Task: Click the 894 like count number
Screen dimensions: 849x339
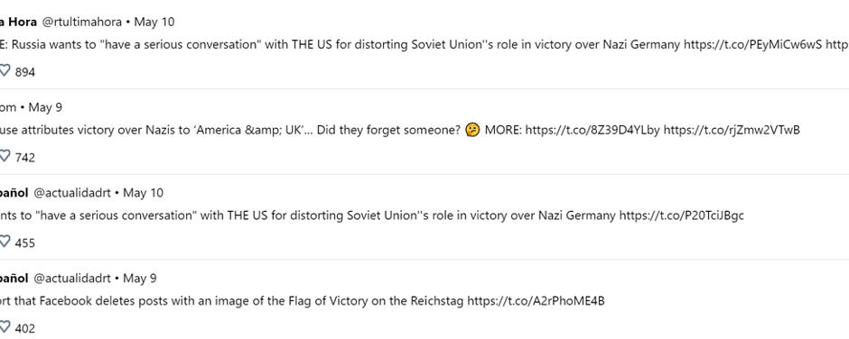Action: [x=25, y=72]
